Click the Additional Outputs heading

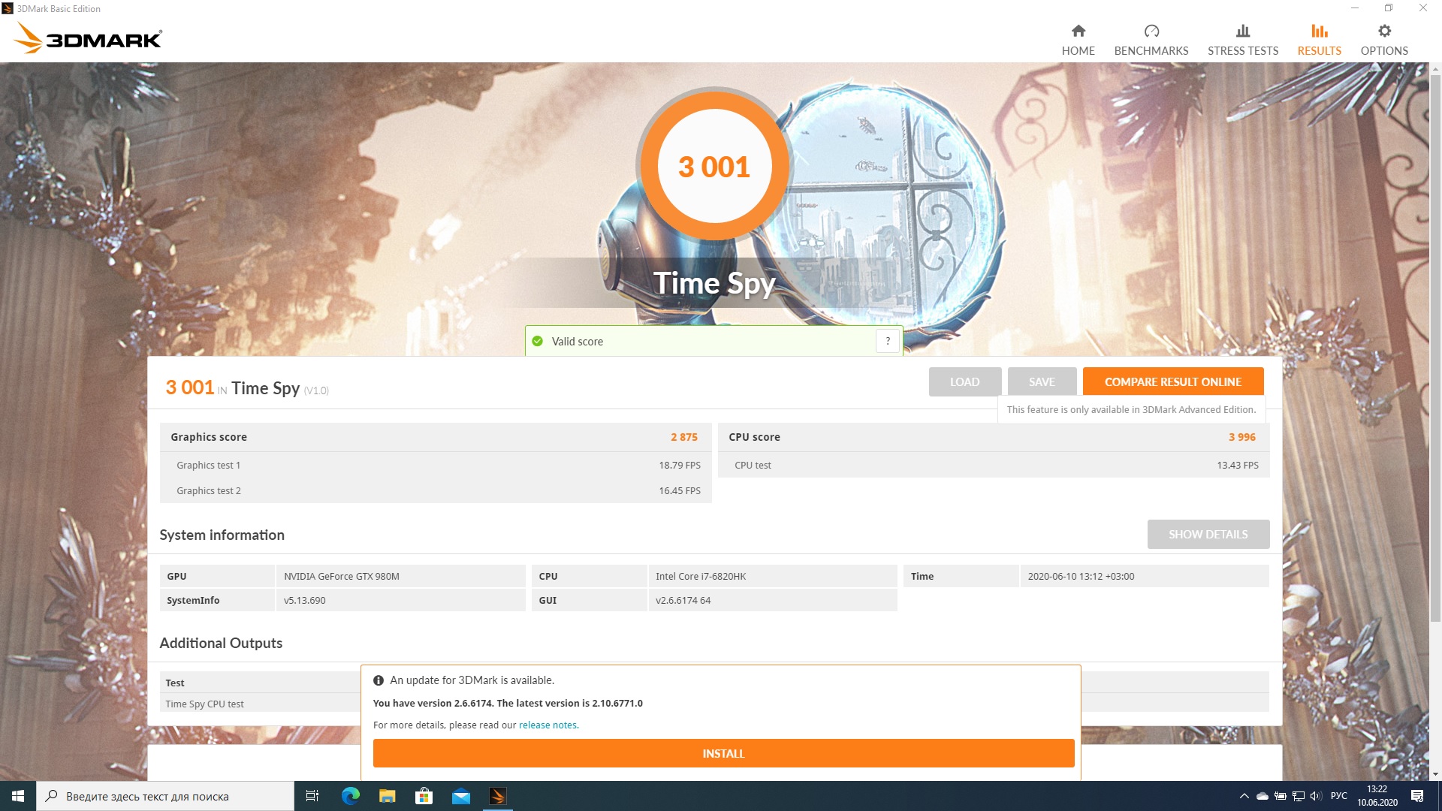221,644
